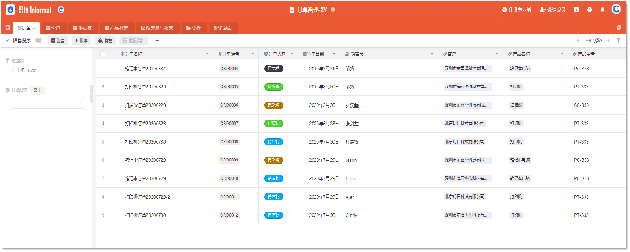Click green status tag in ORD0005 row

pos(274,87)
